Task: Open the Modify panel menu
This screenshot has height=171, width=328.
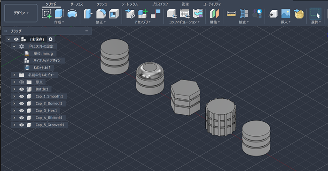Action: [x=101, y=22]
